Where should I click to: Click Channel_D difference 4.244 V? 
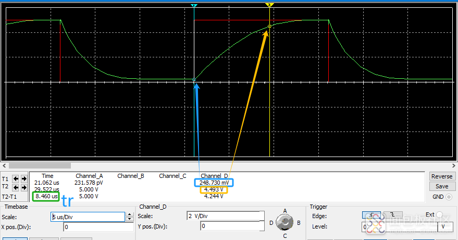coord(214,197)
